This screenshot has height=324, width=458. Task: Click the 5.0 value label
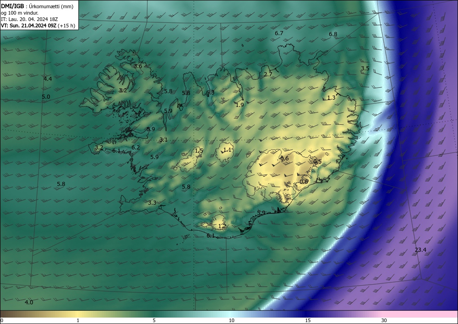point(46,97)
